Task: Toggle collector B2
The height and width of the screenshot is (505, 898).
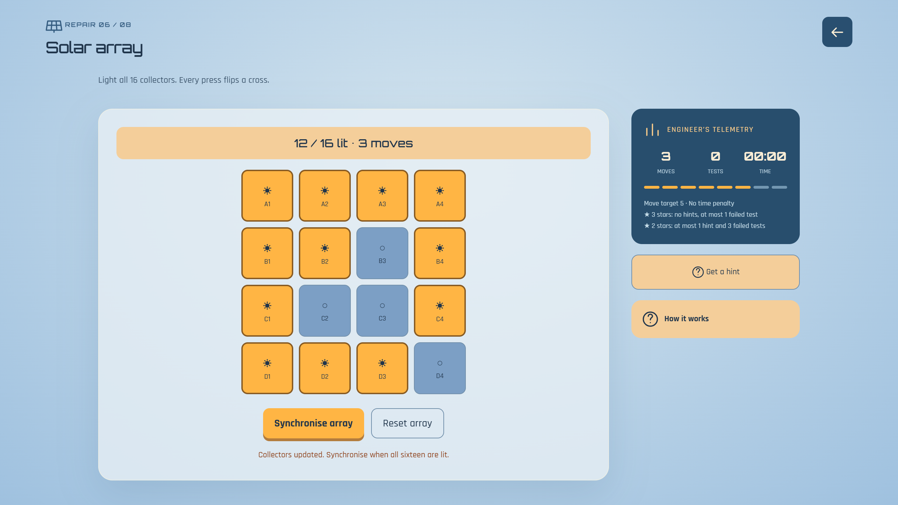Action: pos(325,253)
